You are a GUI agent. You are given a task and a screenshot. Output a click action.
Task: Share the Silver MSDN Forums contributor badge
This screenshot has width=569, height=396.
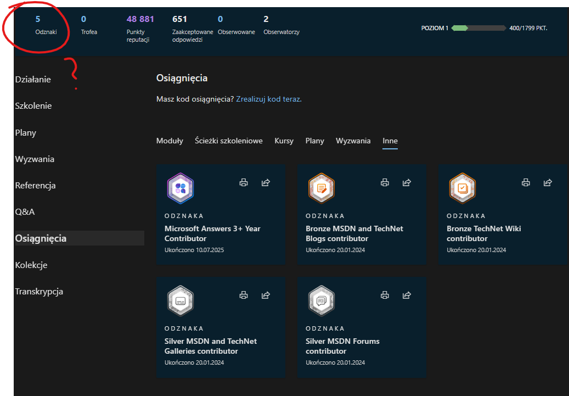407,295
